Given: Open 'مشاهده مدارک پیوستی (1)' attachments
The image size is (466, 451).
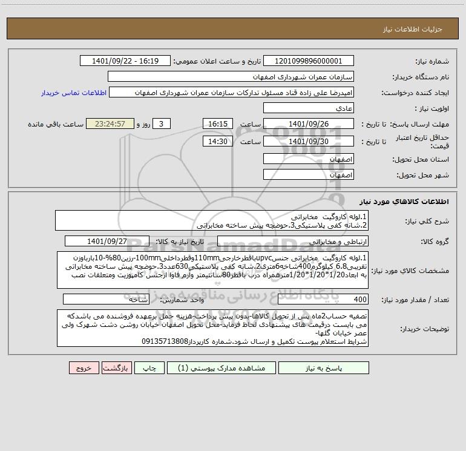Looking at the screenshot, I should (x=222, y=367).
